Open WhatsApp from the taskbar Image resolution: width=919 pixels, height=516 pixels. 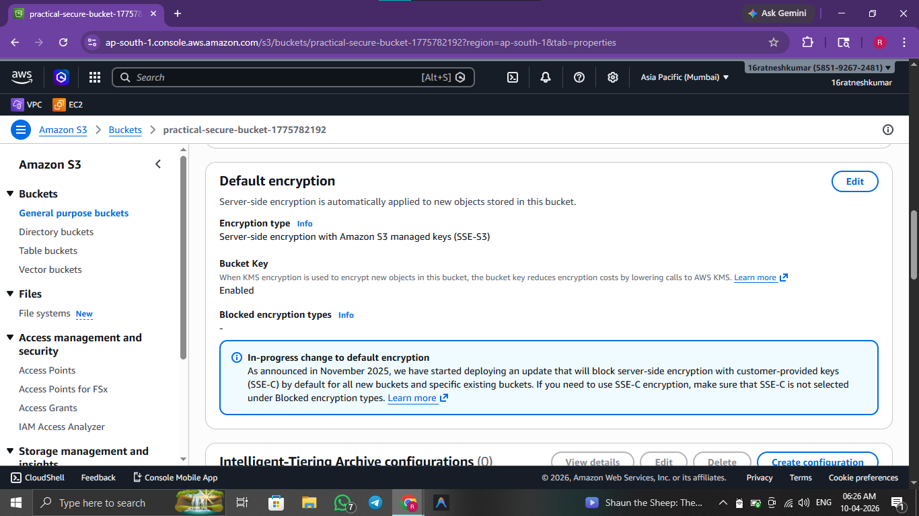(x=343, y=503)
